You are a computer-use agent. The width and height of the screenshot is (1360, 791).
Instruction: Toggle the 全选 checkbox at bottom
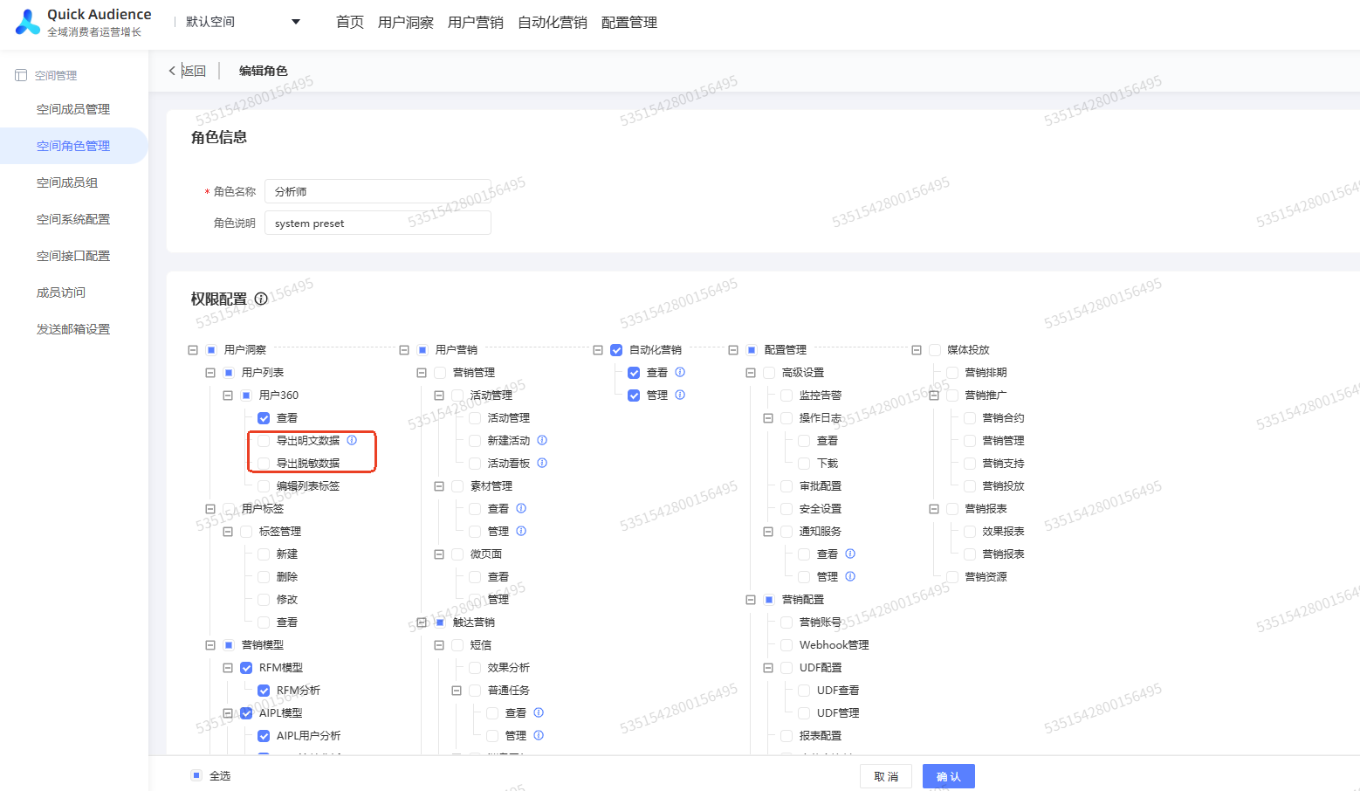196,775
